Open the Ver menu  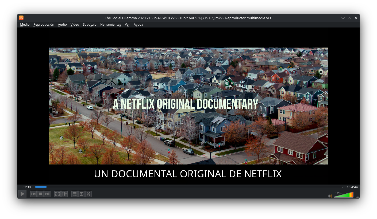point(127,24)
